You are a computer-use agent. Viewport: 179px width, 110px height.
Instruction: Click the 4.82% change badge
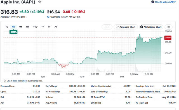13,32
